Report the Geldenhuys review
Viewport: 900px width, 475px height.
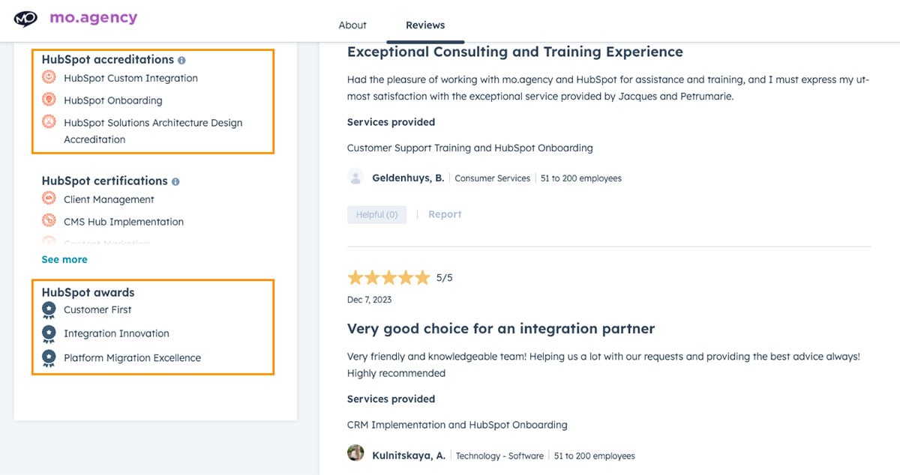[x=445, y=214]
